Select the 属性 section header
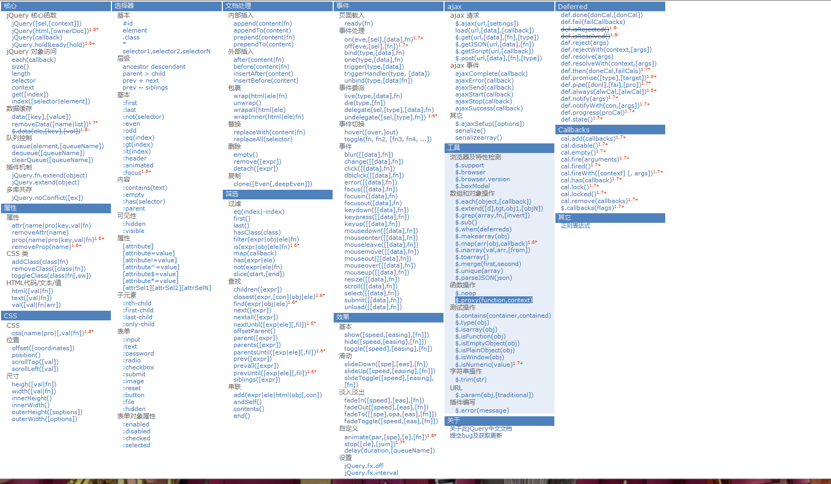 [56, 208]
